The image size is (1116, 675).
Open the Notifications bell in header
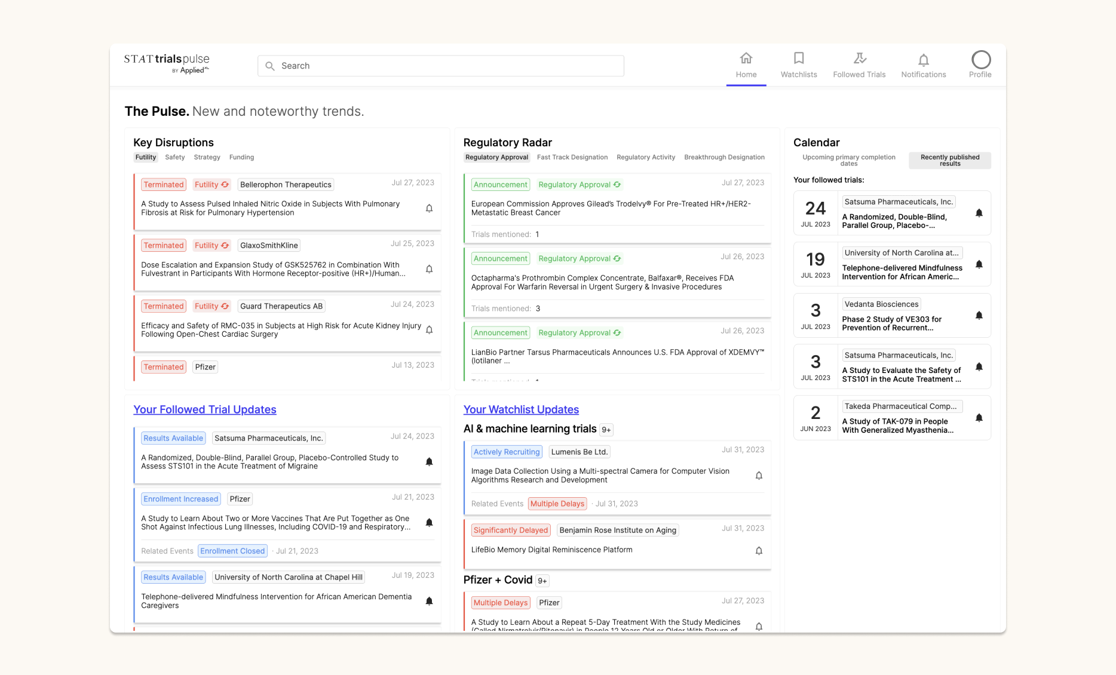point(923,60)
